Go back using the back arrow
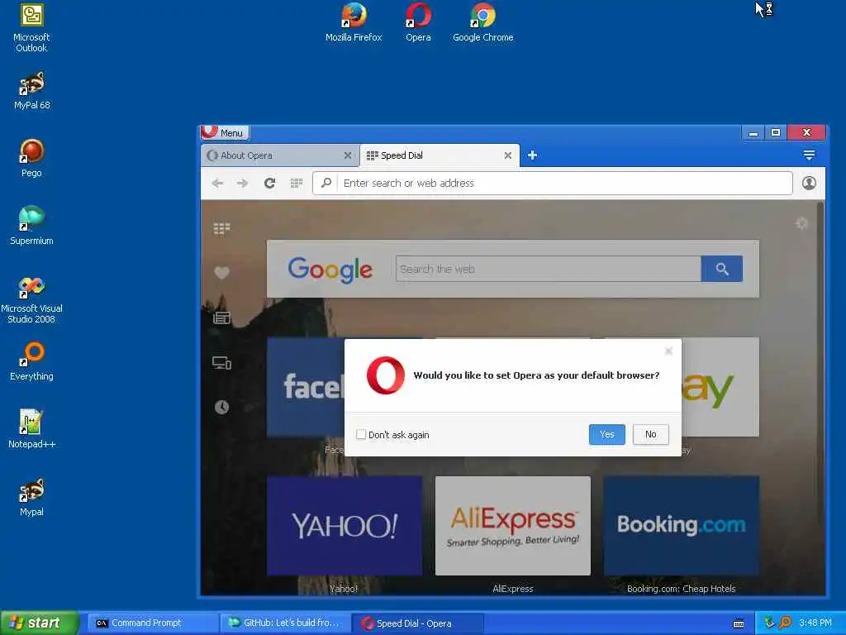846x635 pixels. coord(217,183)
